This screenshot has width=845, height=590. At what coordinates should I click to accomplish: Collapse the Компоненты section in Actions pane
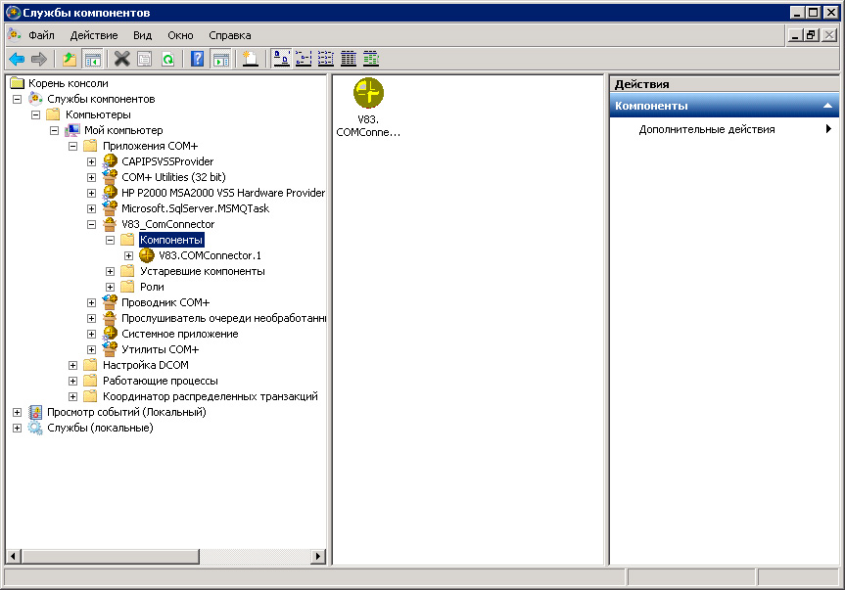(x=827, y=106)
